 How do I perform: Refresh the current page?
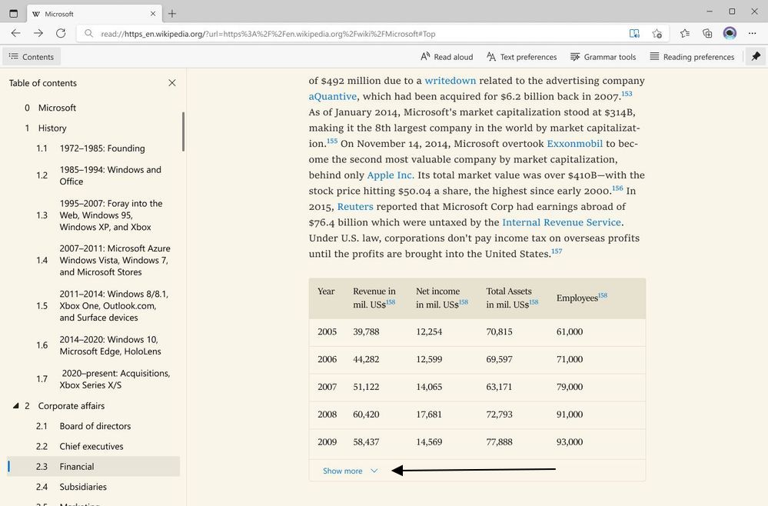pos(61,33)
